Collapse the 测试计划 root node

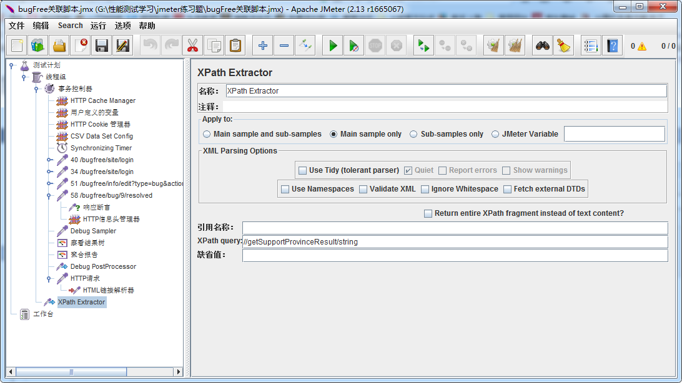pos(12,65)
